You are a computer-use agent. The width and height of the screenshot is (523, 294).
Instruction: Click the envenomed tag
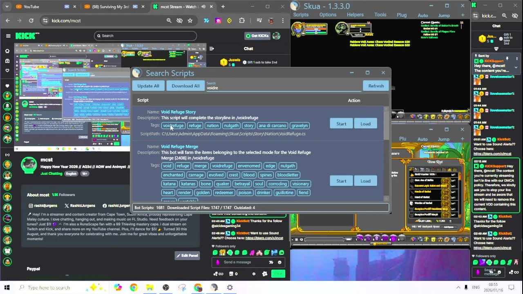tap(249, 166)
